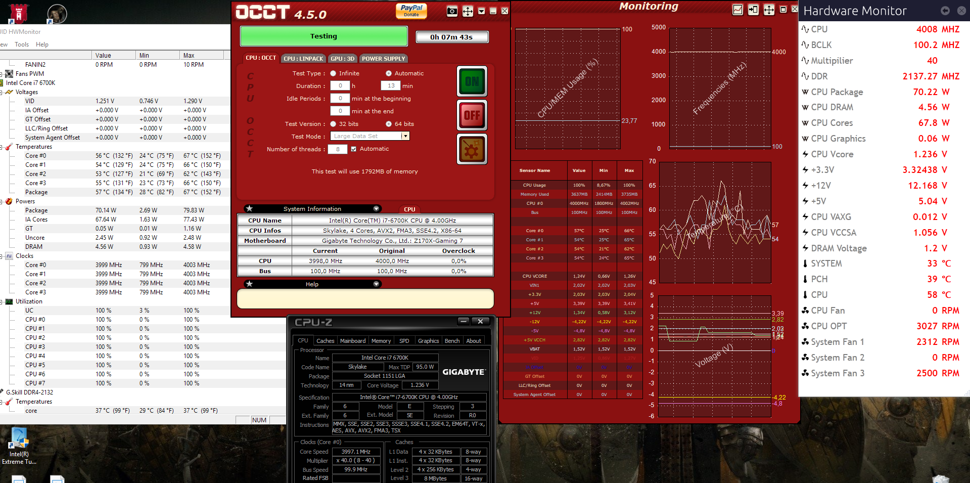970x483 pixels.
Task: Open the Intel Extreme Tuning desktop shortcut
Action: point(19,446)
